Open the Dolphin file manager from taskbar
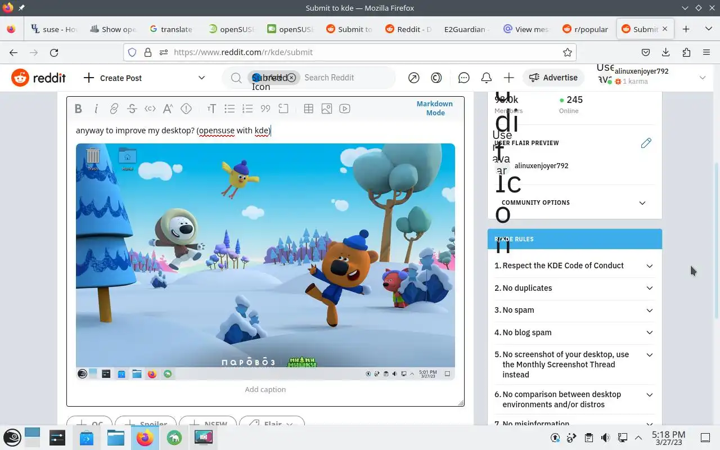This screenshot has width=720, height=450. [x=116, y=438]
